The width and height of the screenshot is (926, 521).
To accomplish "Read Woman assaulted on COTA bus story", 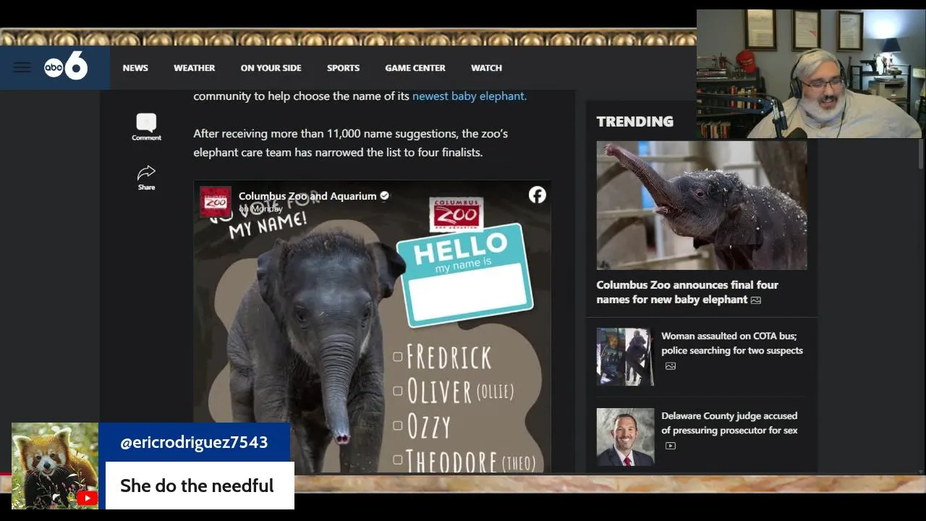I will tap(731, 343).
